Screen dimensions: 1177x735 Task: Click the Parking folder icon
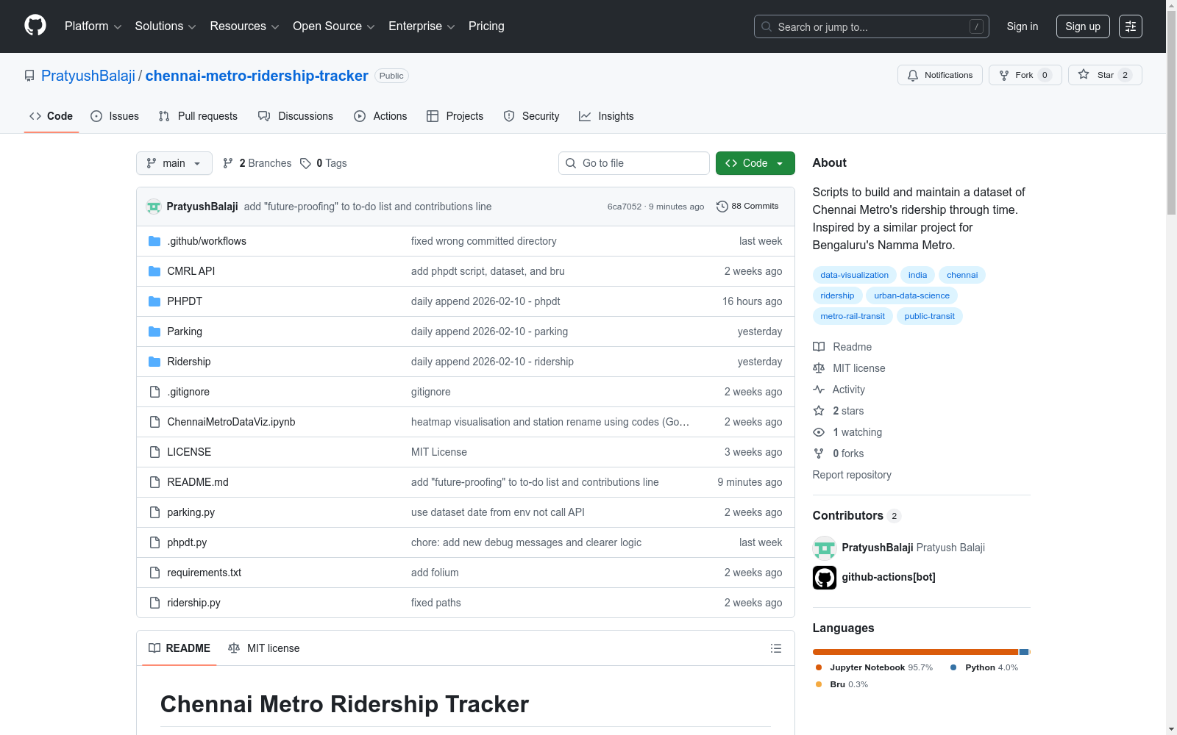[154, 331]
